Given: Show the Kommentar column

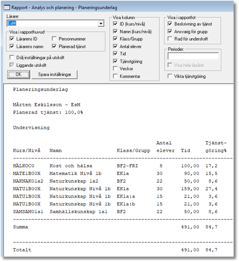Looking at the screenshot, I should tap(116, 76).
